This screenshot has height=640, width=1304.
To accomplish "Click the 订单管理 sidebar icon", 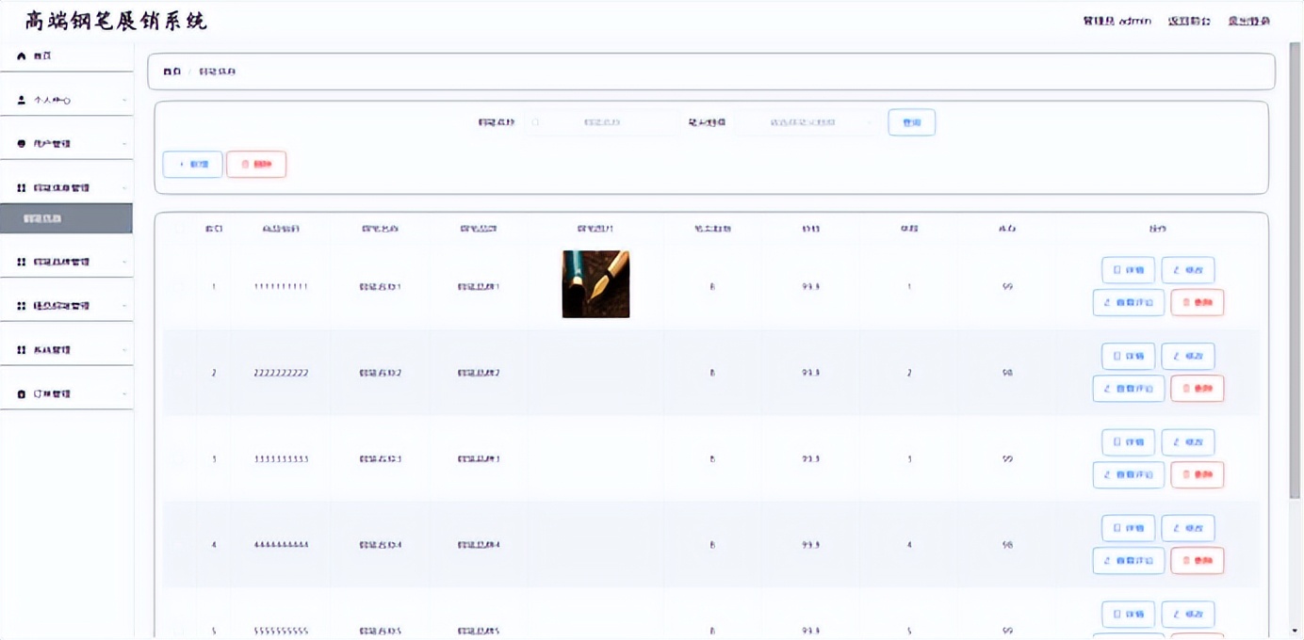I will (x=22, y=394).
